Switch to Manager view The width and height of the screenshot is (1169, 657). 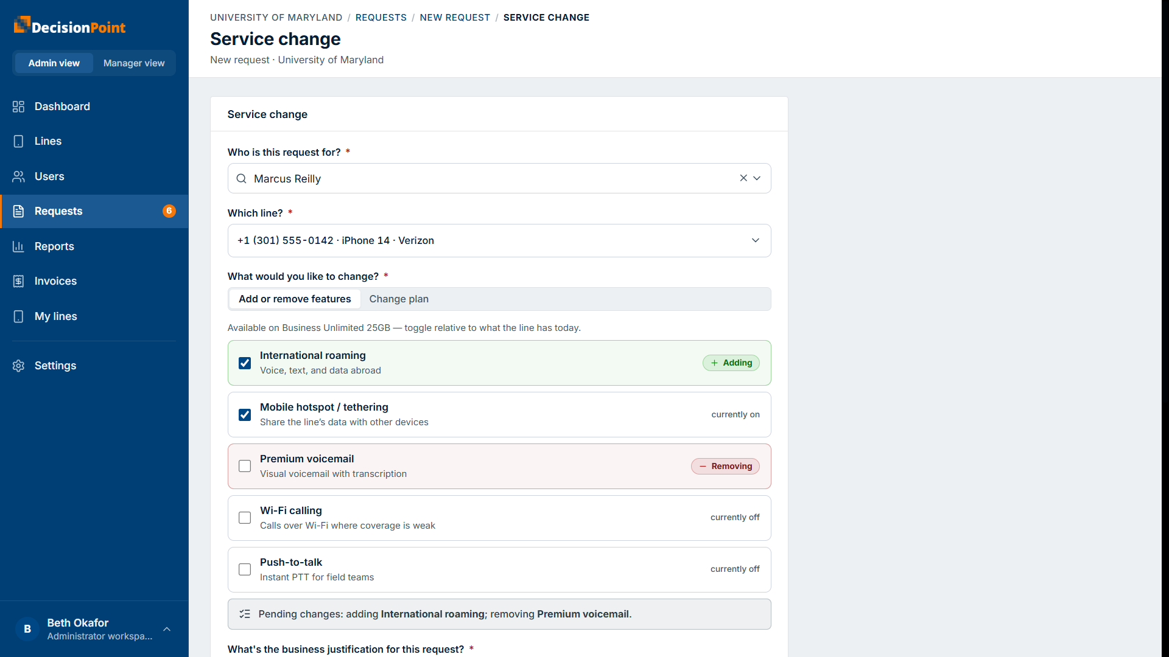(x=134, y=63)
